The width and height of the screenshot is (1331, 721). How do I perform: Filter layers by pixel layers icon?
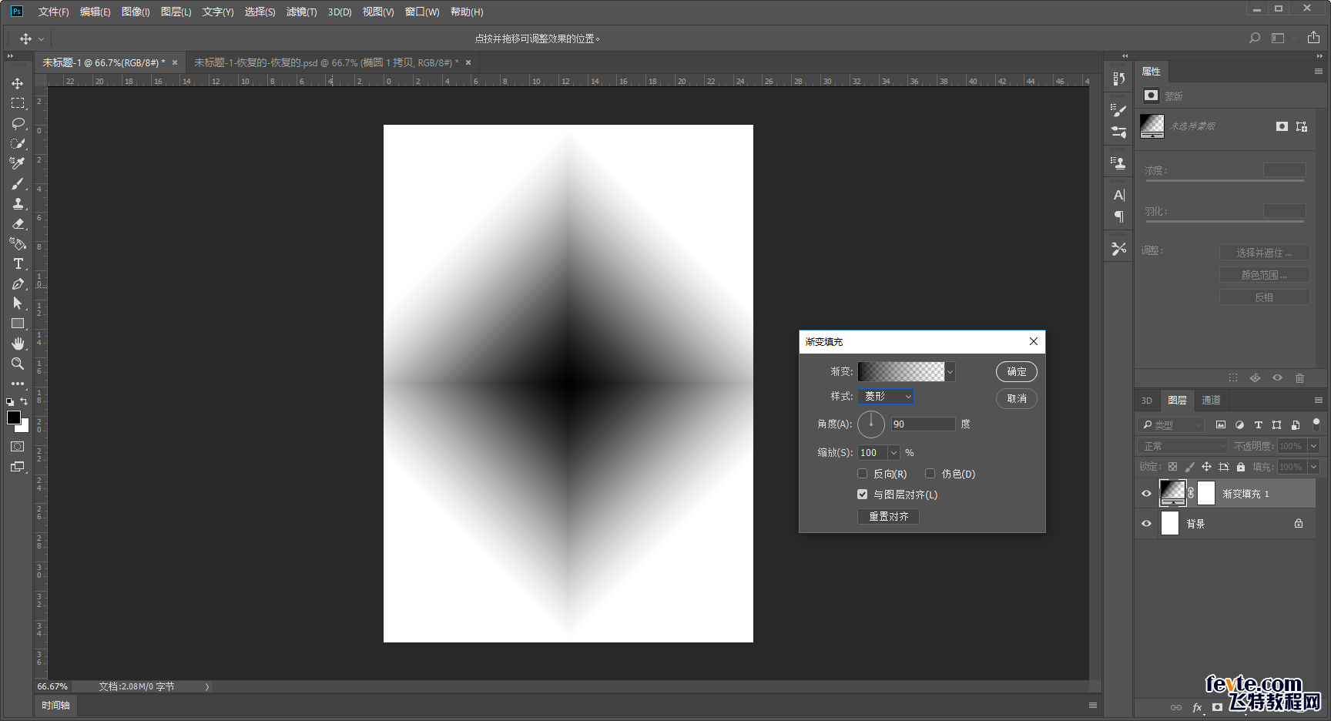pos(1221,424)
